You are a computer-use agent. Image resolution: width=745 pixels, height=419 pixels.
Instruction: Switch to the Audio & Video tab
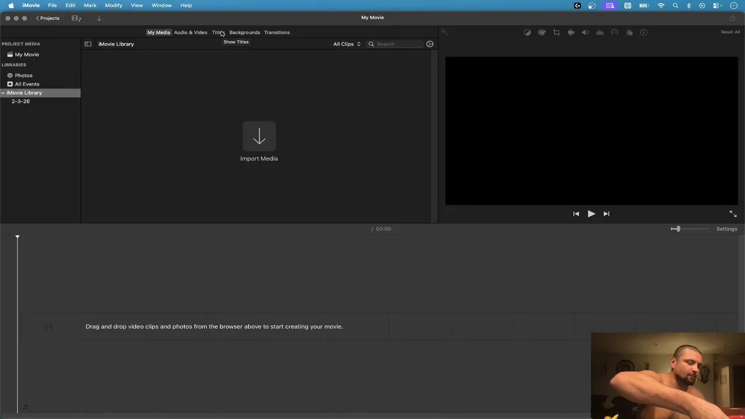click(190, 33)
